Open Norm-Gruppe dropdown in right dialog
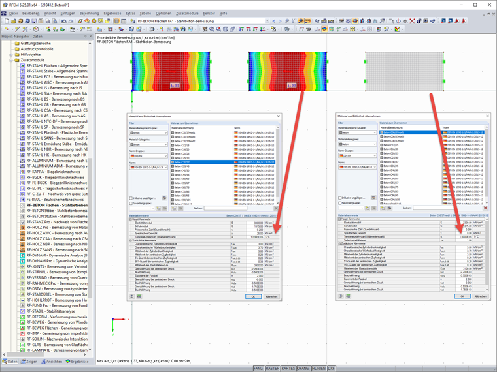This screenshot has width=497, height=372. 374,155
